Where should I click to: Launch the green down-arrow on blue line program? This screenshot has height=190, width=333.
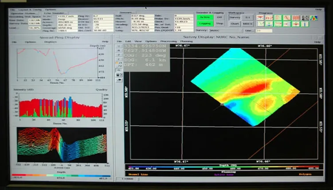[269, 24]
